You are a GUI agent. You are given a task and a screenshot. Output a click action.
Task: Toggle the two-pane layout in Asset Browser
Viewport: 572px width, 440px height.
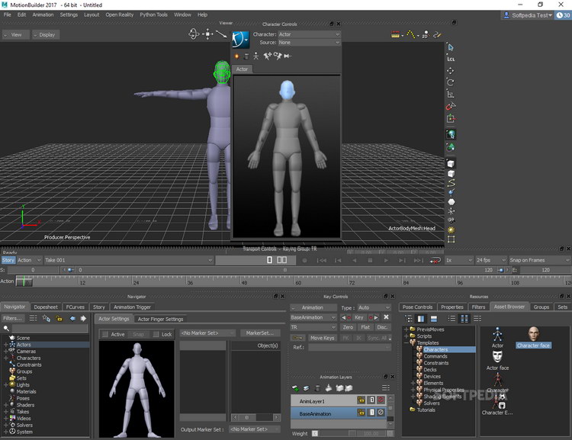coord(421,319)
